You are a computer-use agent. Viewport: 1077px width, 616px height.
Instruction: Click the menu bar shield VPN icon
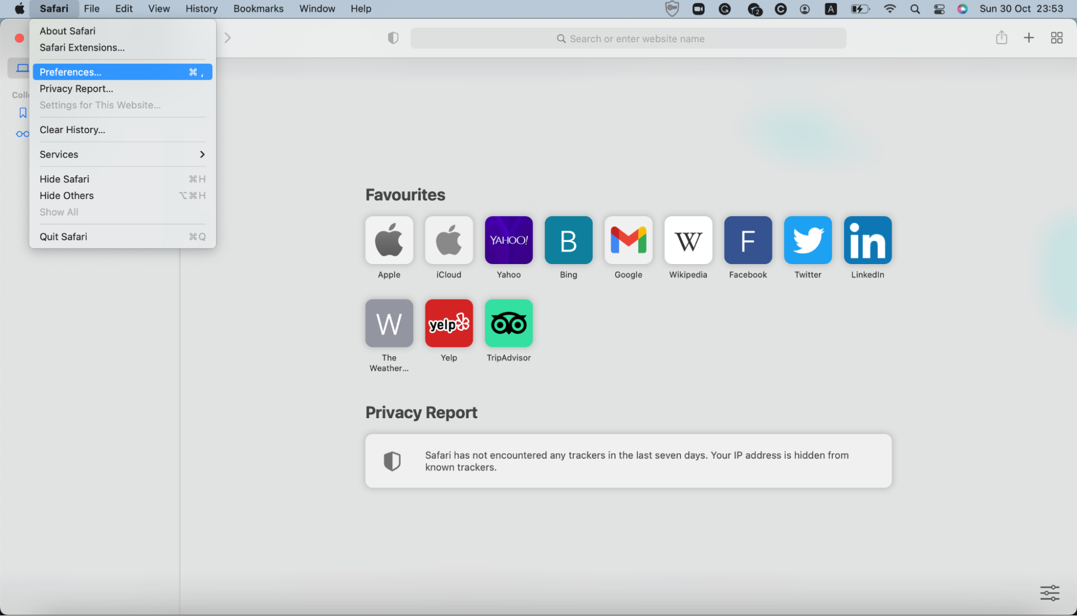(x=672, y=9)
